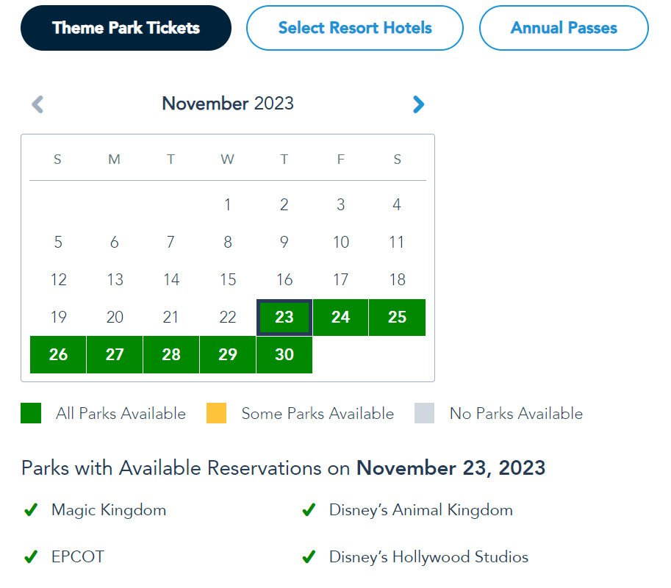Viewport: 671px width, 588px height.
Task: Click the yellow Some Parks Available swatch
Action: click(x=216, y=414)
